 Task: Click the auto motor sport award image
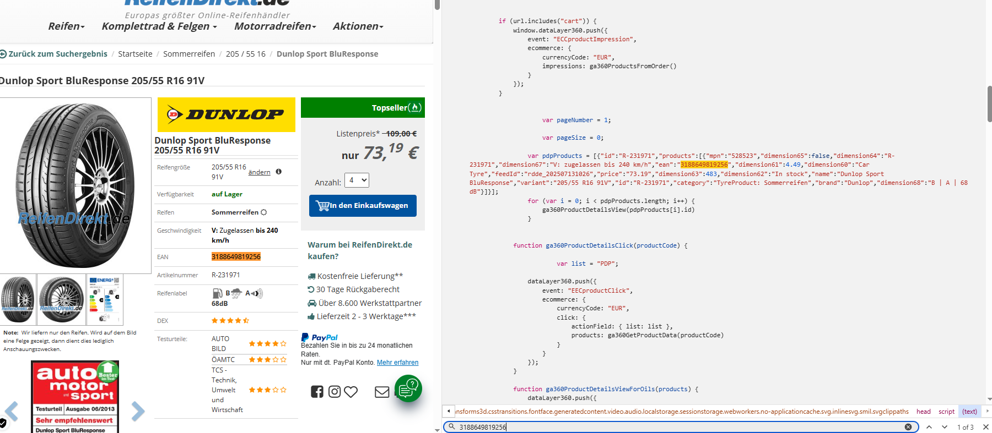(x=75, y=397)
